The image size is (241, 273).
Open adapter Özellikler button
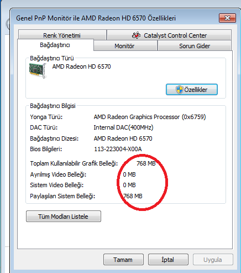pos(192,90)
